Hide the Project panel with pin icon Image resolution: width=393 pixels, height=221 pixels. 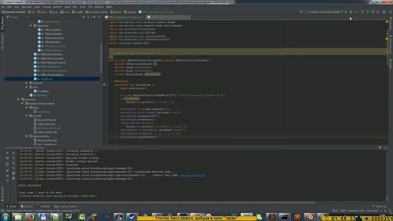[x=99, y=17]
